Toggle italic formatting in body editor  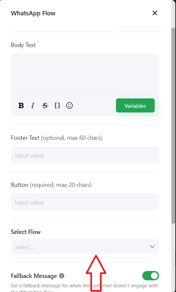tap(33, 105)
